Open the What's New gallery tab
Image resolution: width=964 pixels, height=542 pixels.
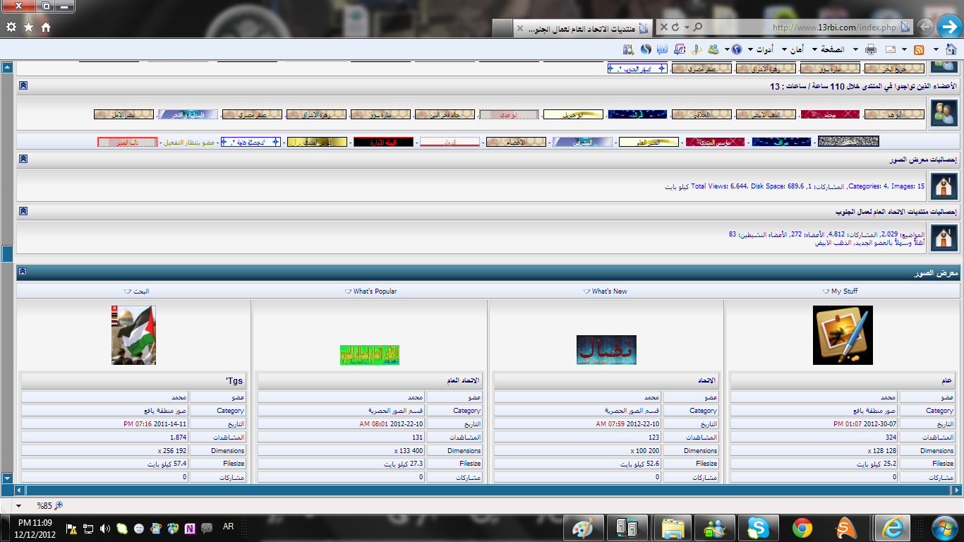click(609, 291)
